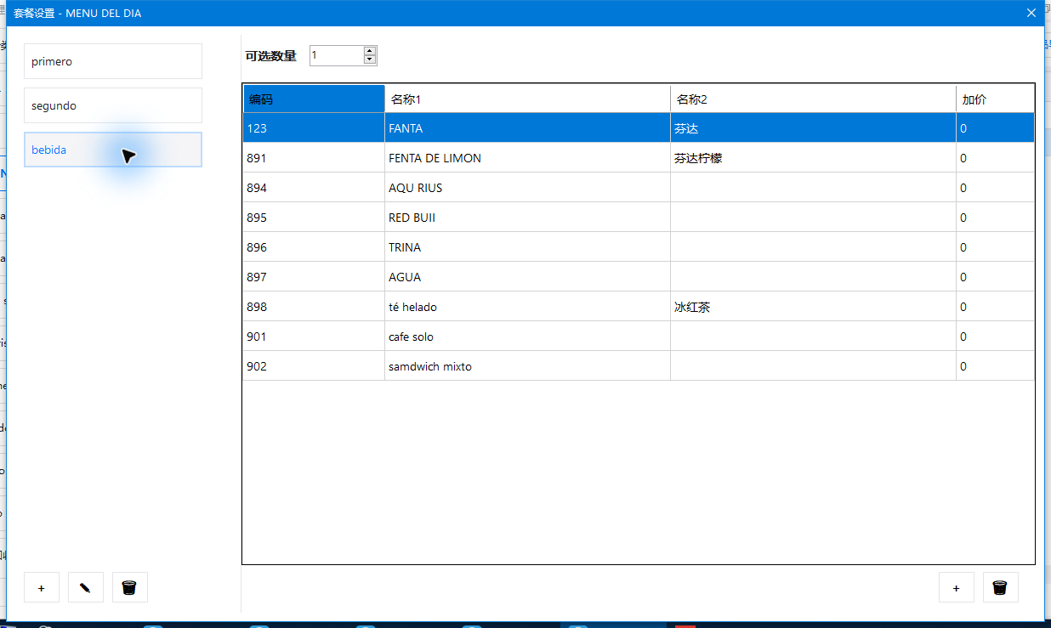Click the 加价 value in the cafe solo row
This screenshot has height=628, width=1051.
[x=995, y=337]
